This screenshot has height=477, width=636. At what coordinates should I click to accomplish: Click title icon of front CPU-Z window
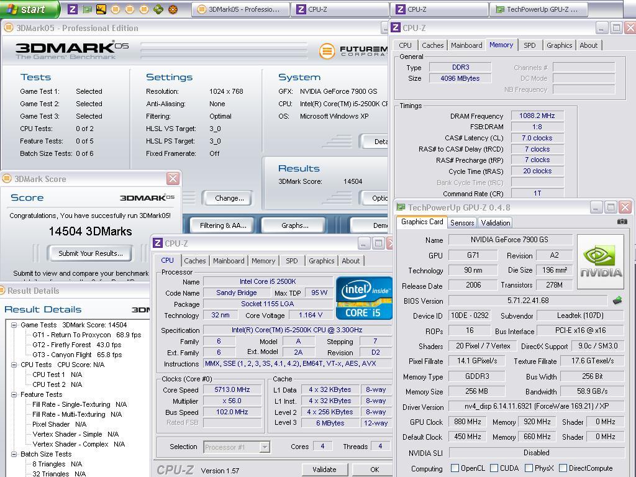coord(158,243)
